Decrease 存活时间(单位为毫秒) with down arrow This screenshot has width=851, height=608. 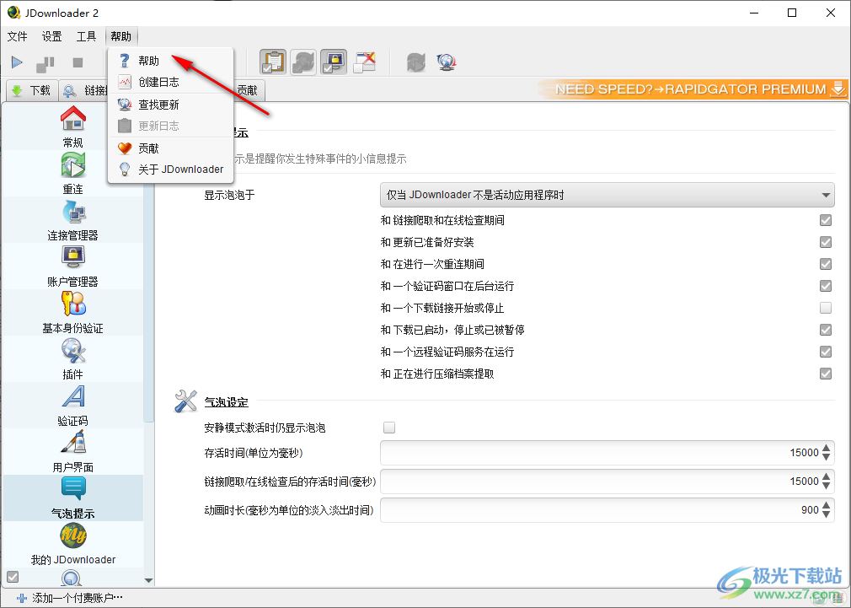point(826,458)
